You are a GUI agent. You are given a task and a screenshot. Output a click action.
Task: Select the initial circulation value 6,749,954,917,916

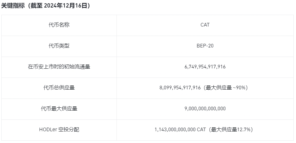click(x=205, y=67)
